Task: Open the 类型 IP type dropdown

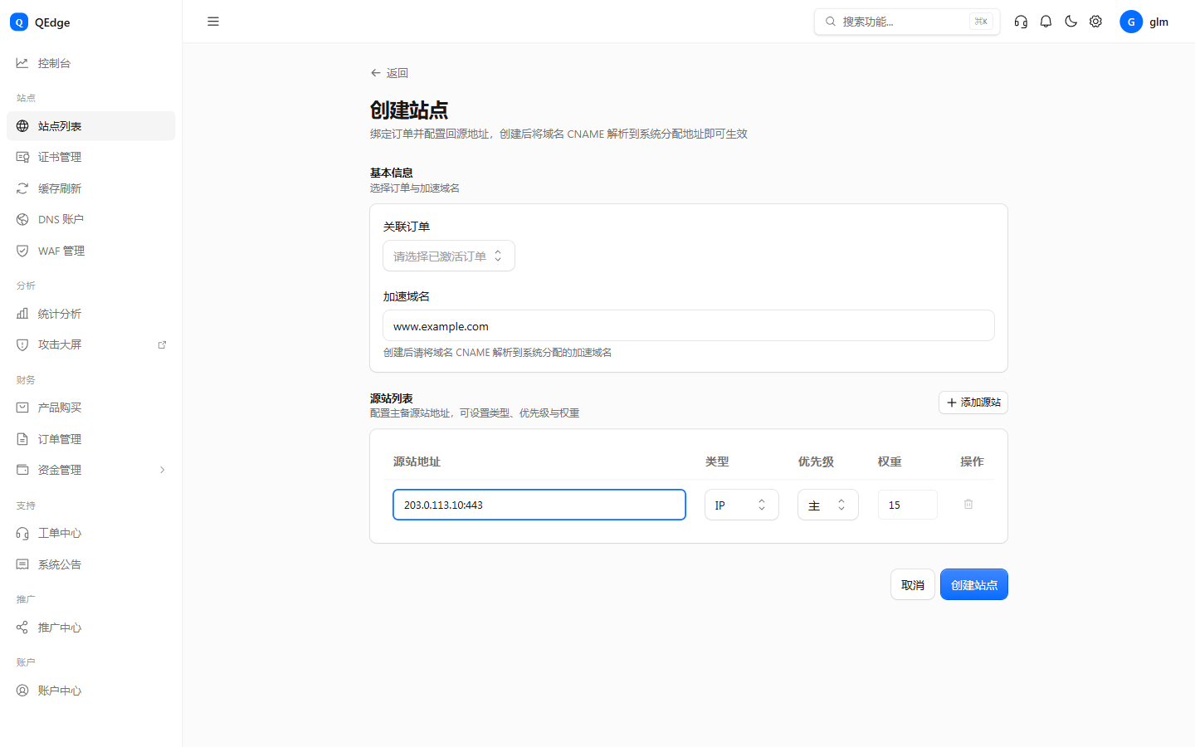Action: tap(742, 505)
